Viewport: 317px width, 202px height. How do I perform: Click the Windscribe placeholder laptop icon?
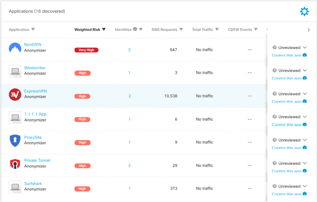tap(15, 71)
